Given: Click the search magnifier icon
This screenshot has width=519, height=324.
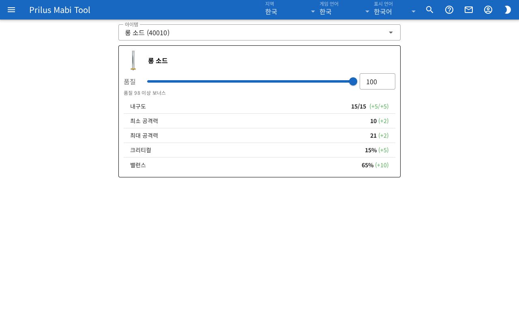Looking at the screenshot, I should point(430,10).
